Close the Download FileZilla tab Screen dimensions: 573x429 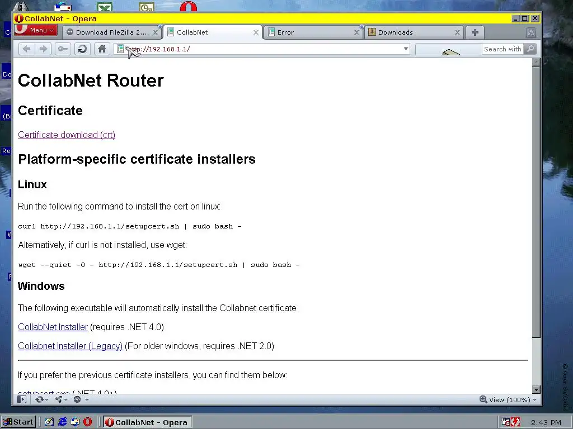[x=156, y=32]
